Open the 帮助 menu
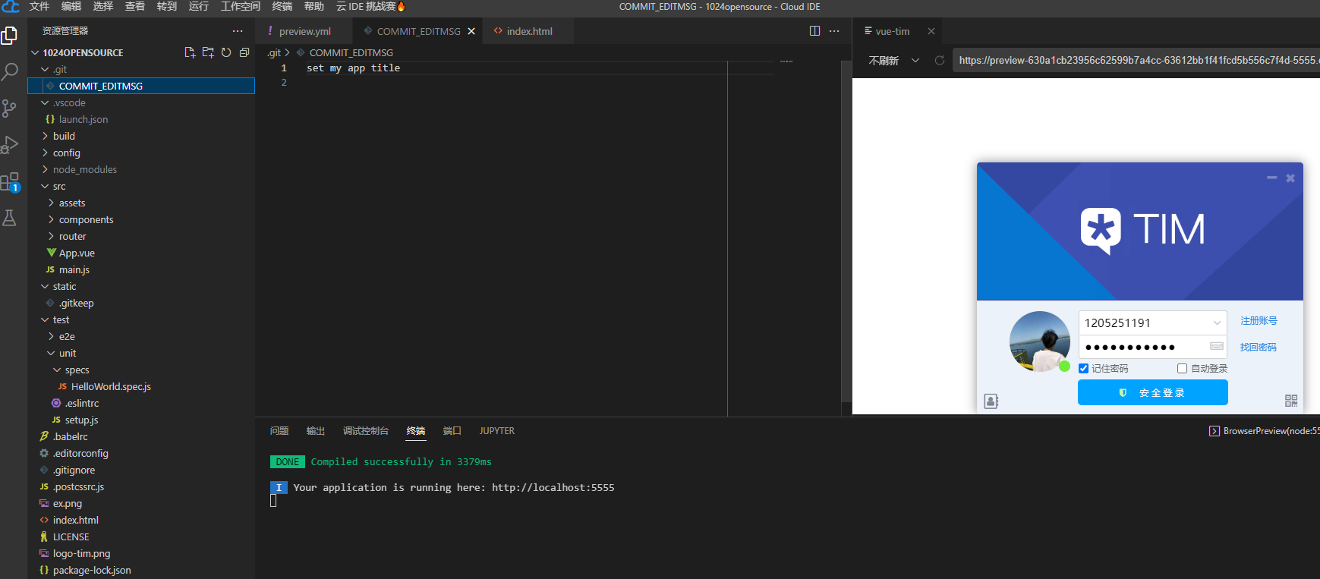Viewport: 1320px width, 579px height. click(313, 6)
